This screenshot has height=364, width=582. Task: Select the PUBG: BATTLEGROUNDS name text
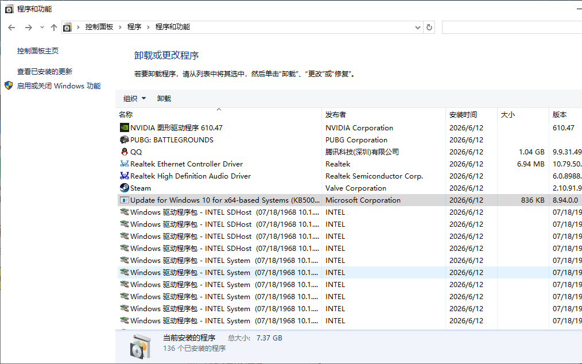coord(172,140)
